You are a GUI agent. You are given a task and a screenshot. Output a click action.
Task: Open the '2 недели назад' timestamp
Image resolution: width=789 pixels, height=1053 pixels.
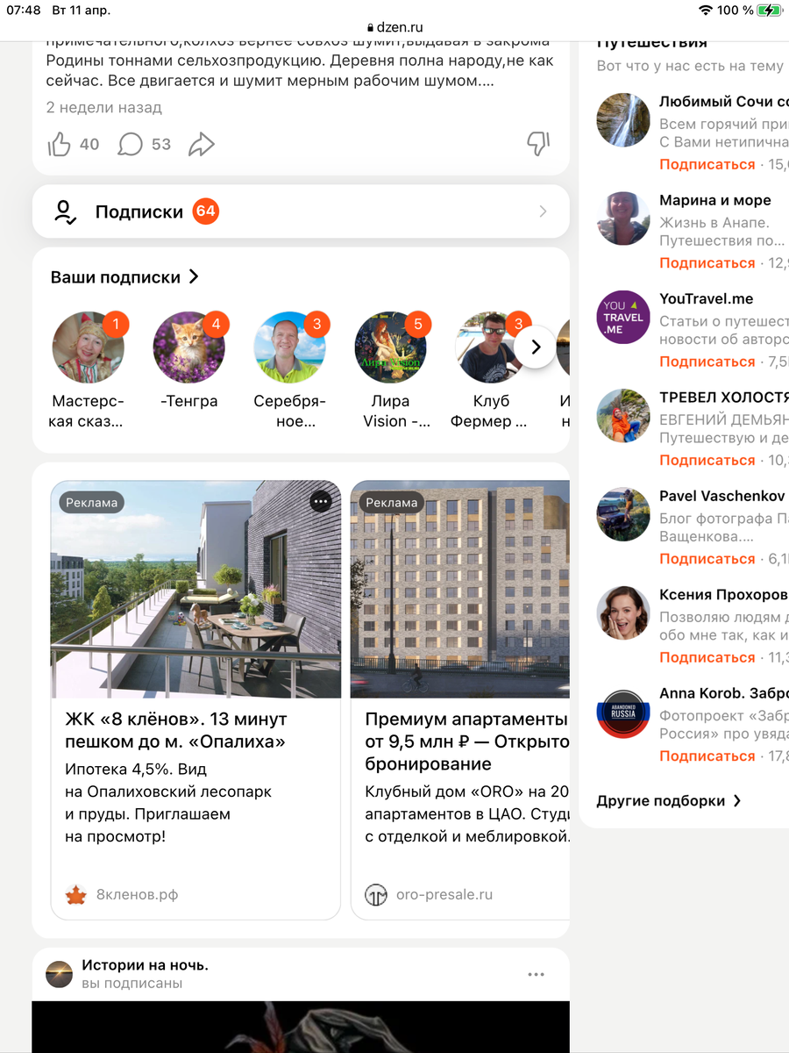pyautogui.click(x=104, y=108)
